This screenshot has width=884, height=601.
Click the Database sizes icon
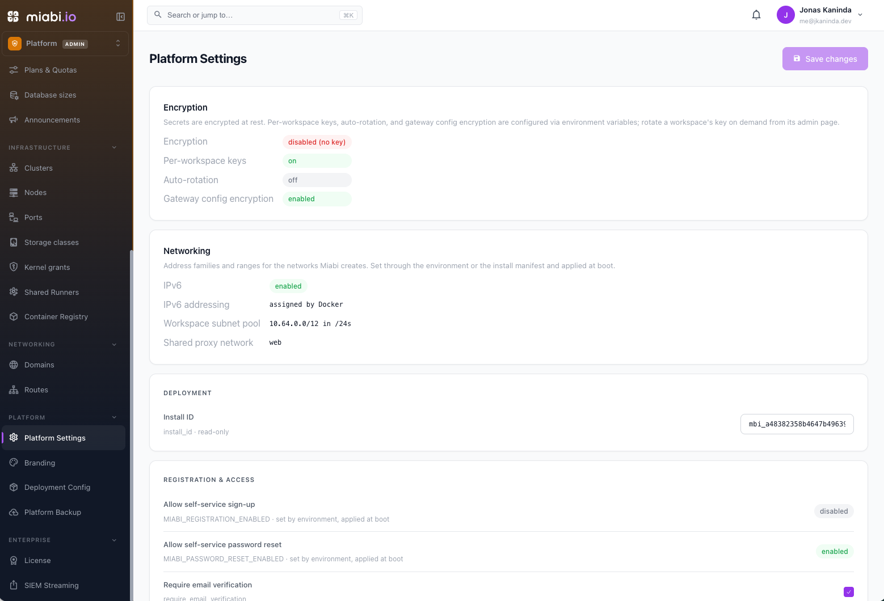pyautogui.click(x=14, y=95)
